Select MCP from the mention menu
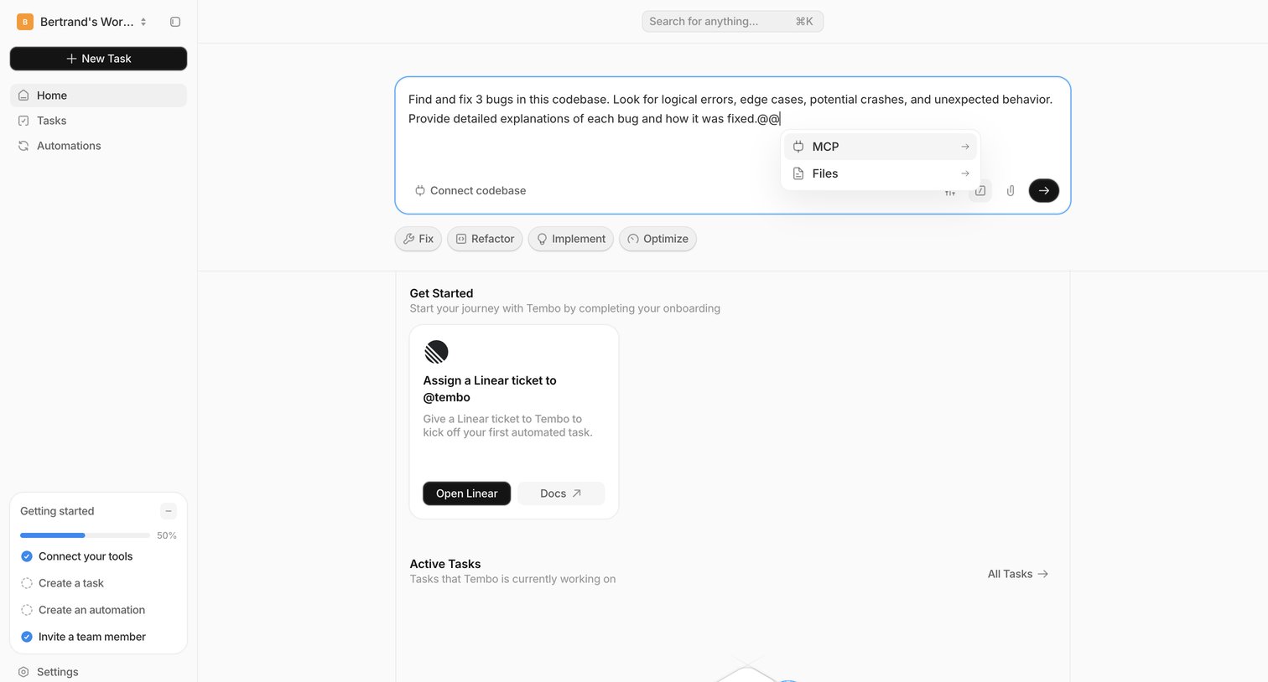Screen dimensions: 1268x682 point(881,147)
